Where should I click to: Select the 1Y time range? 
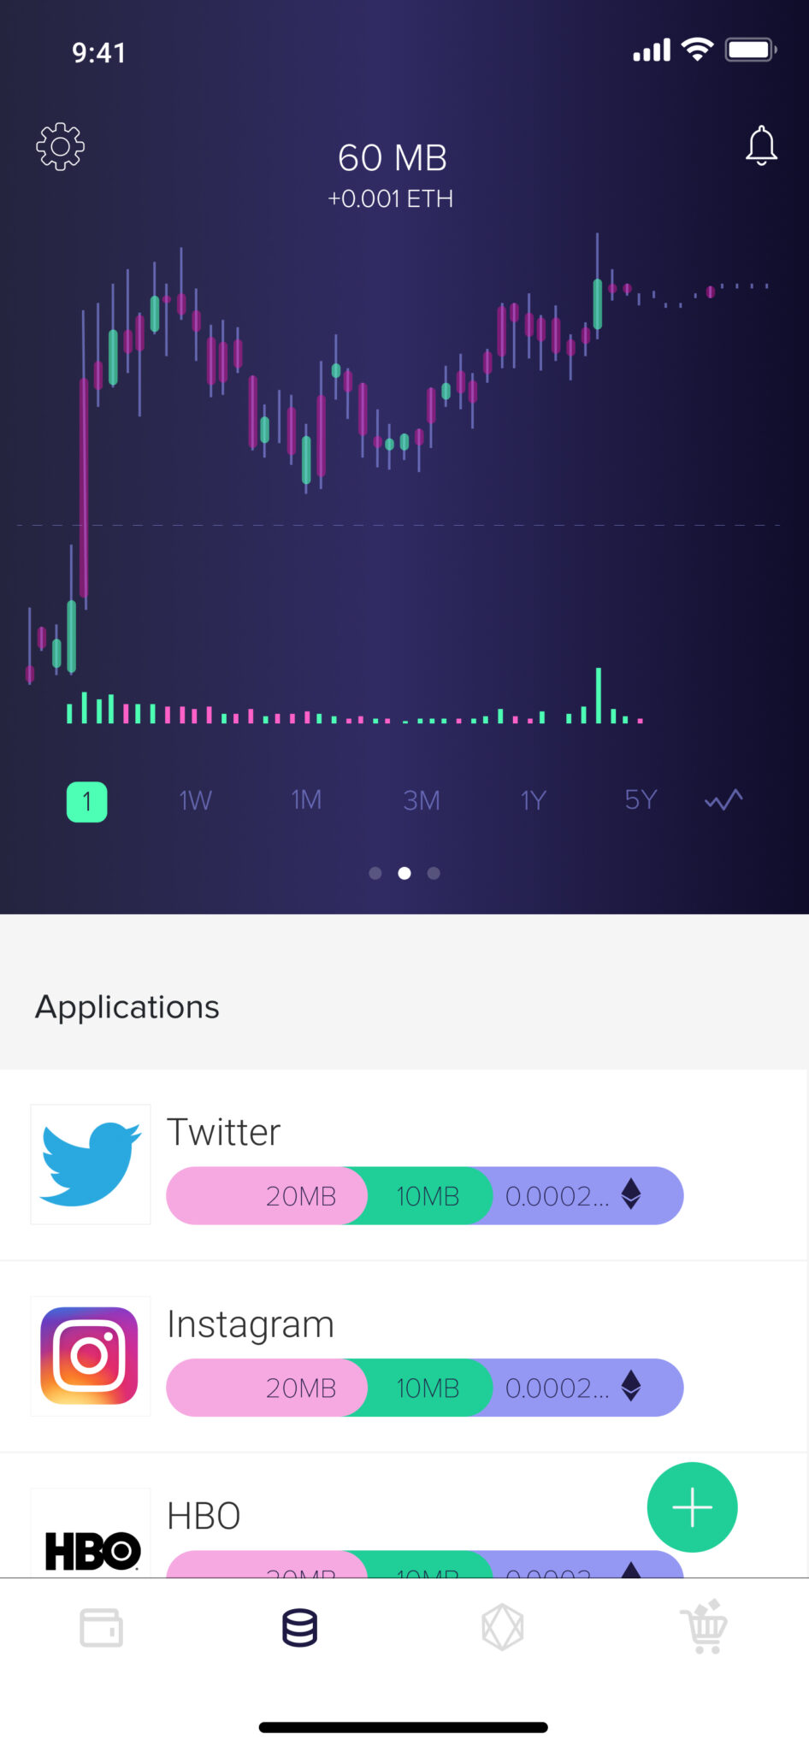(x=533, y=800)
